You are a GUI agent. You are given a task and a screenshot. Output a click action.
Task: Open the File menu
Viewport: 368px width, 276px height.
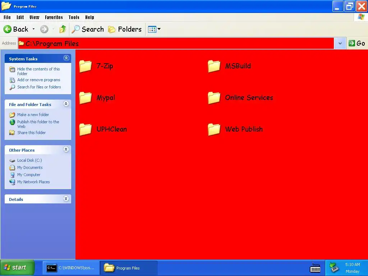(7, 17)
